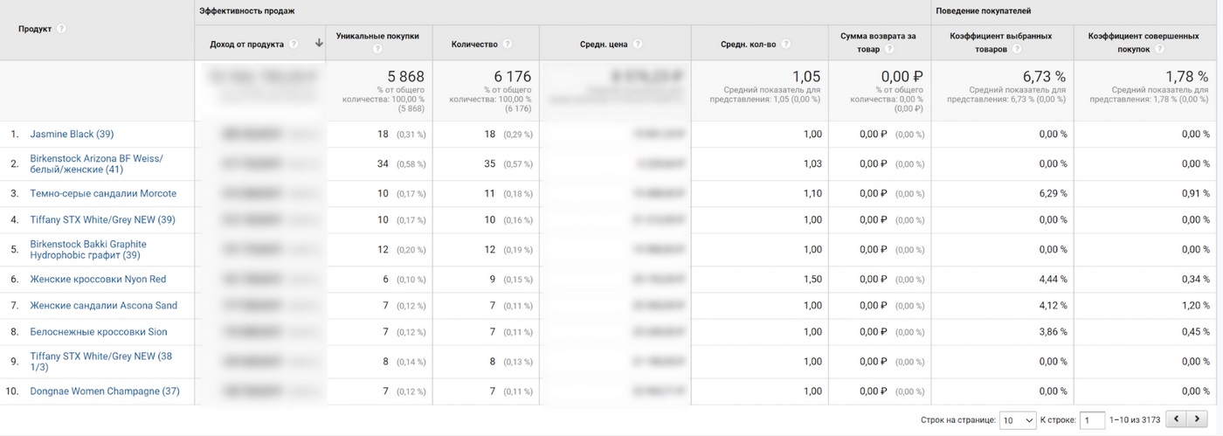Open help icon for Количество column
Viewport: 1223px width, 436px height.
(x=508, y=45)
